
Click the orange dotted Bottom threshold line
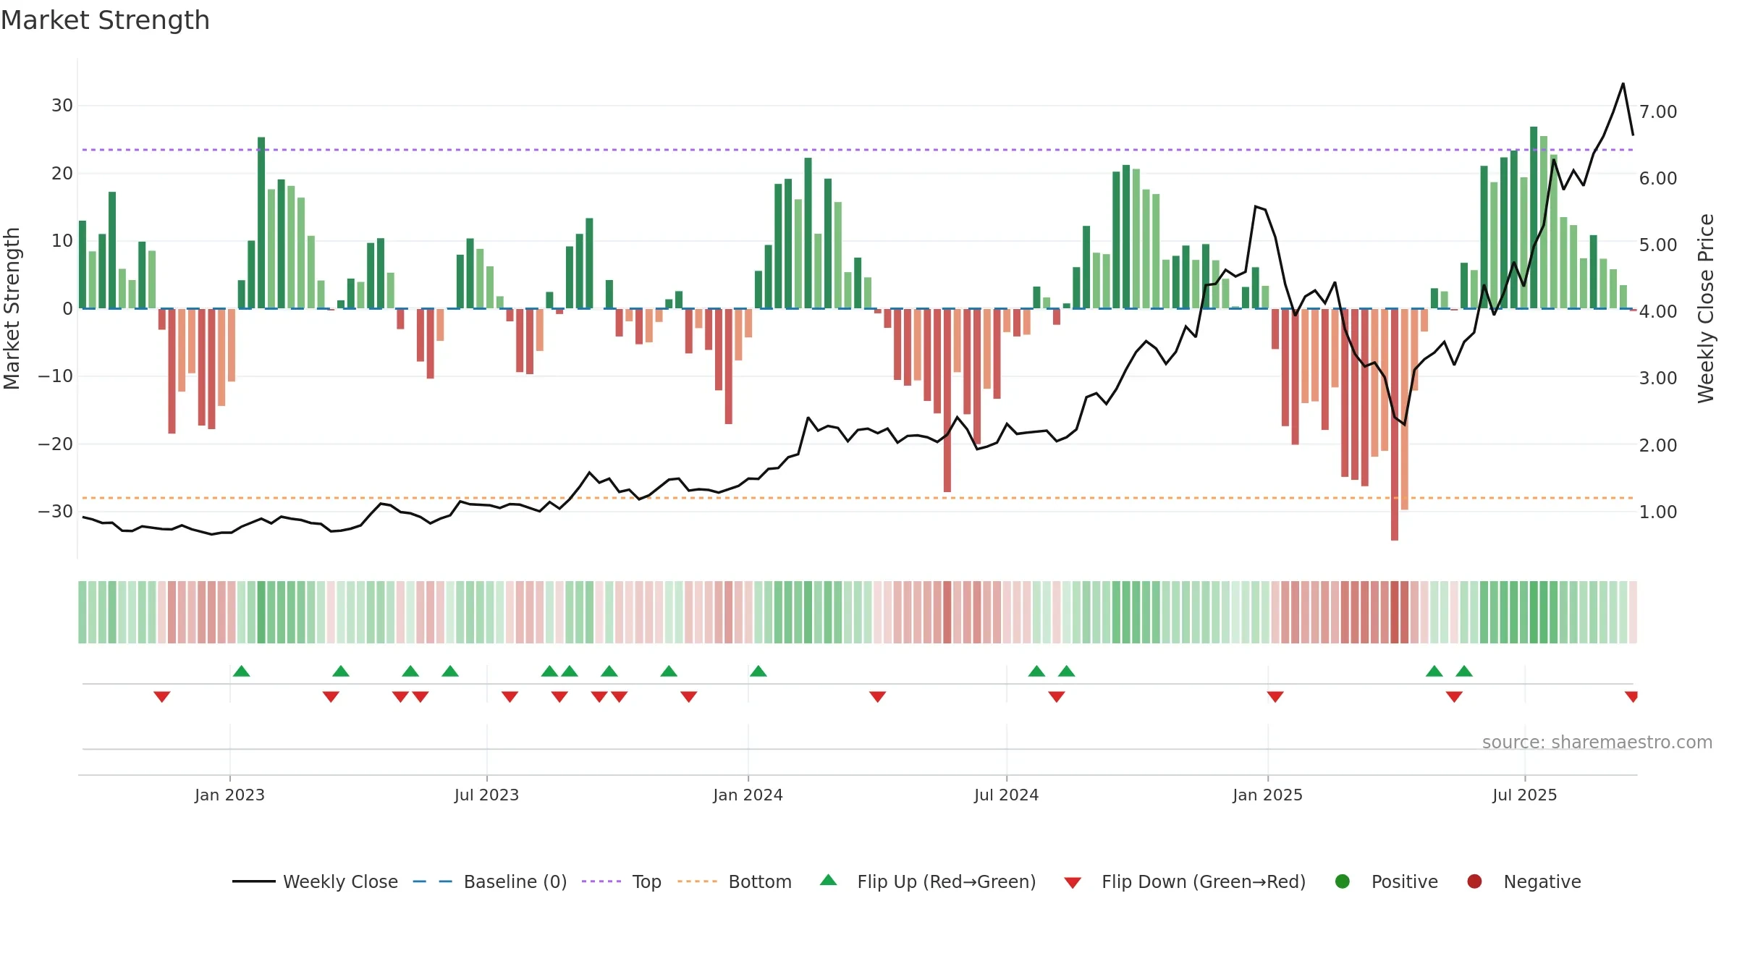point(858,498)
